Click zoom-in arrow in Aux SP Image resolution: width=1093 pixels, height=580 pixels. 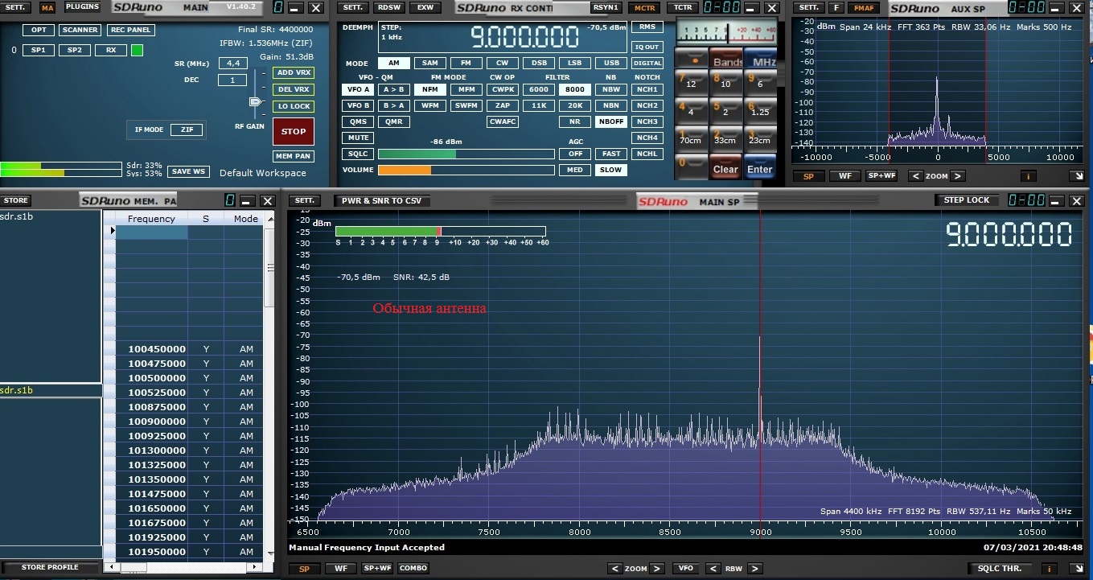pos(957,175)
